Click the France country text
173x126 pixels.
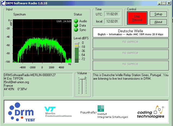point(8,86)
